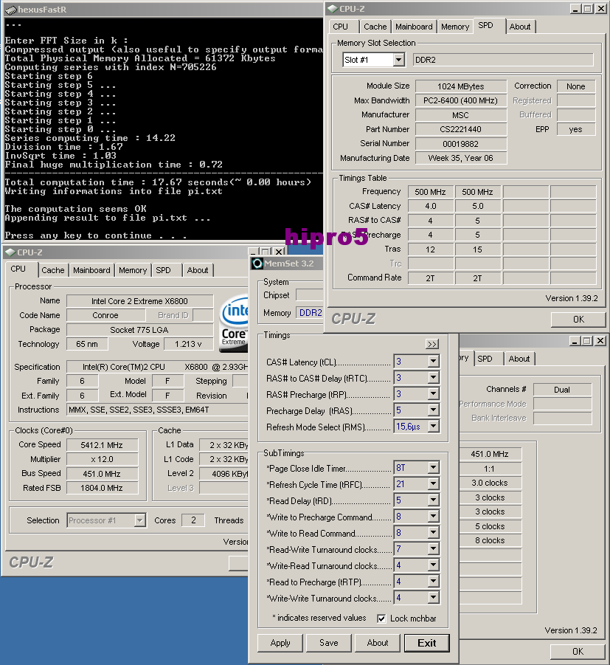Open the Read to Precharge (tRTP) dropdown
610x665 pixels.
pyautogui.click(x=433, y=582)
